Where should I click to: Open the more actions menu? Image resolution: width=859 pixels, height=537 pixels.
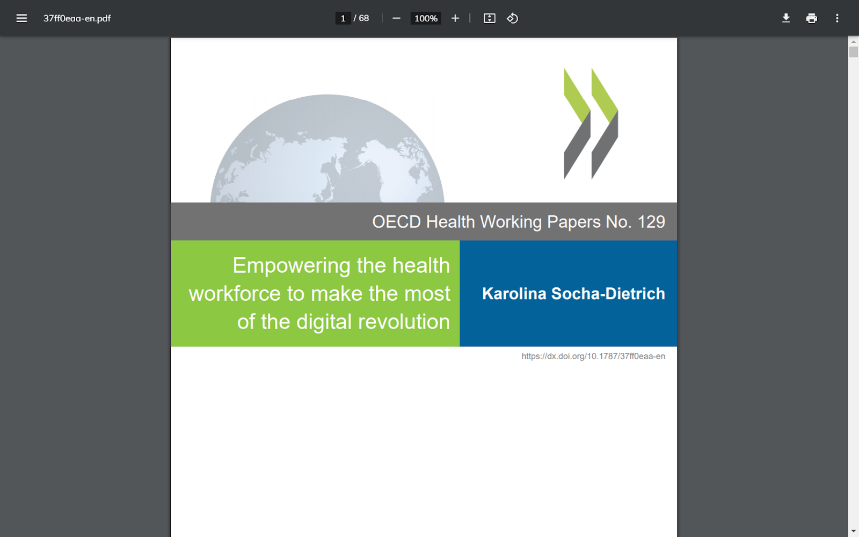tap(837, 18)
